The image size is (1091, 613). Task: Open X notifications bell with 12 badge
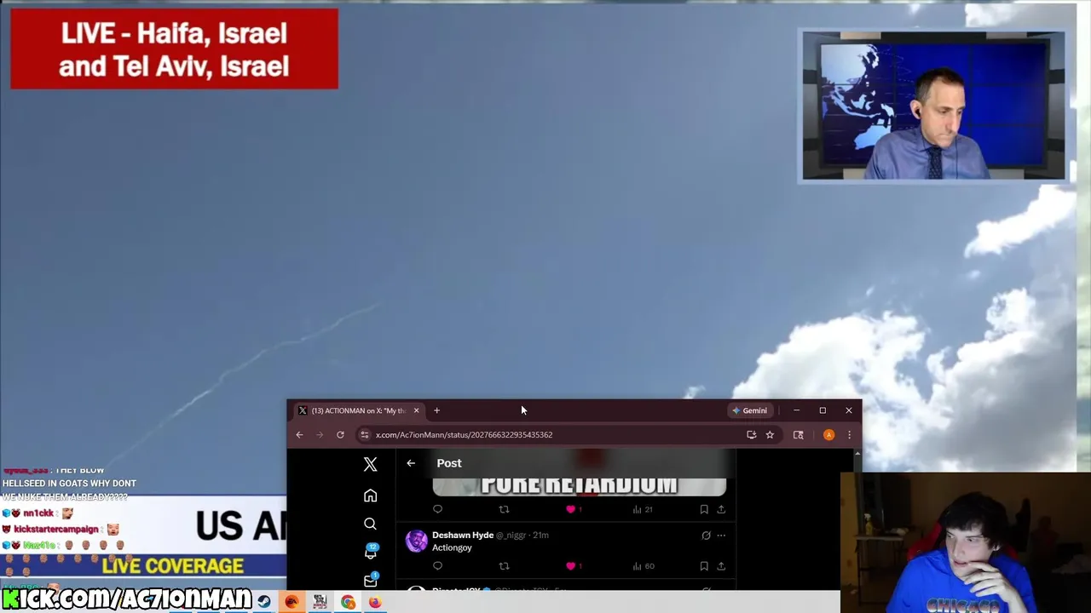pos(371,551)
